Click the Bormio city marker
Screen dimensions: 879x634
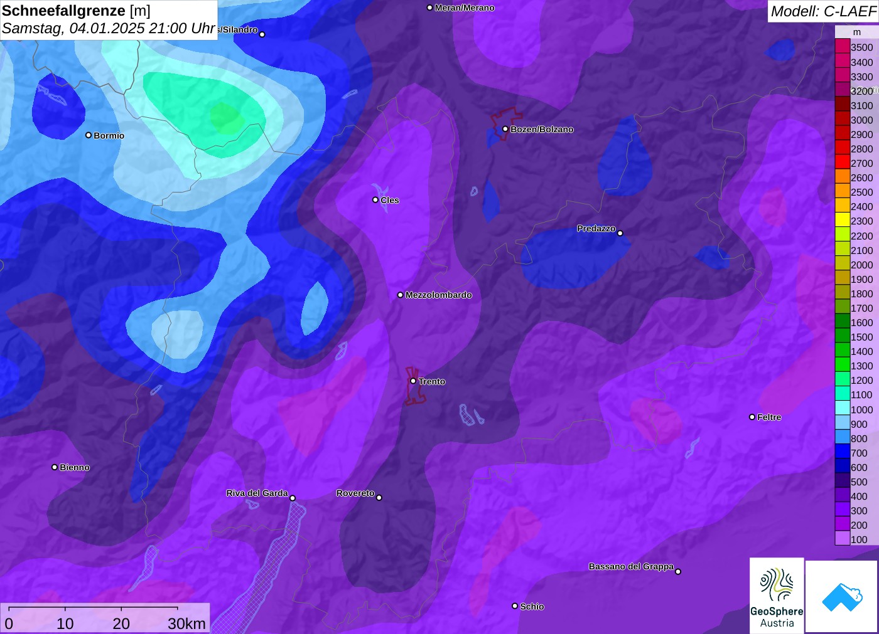(89, 135)
